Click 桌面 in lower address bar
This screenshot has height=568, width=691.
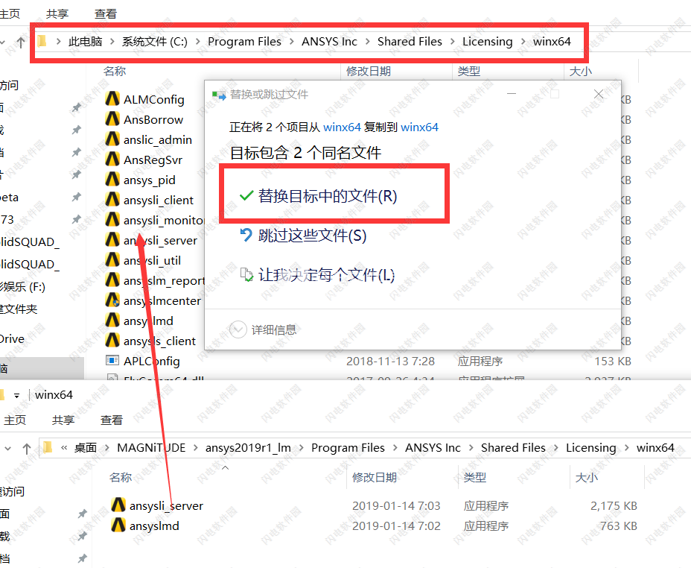(85, 448)
